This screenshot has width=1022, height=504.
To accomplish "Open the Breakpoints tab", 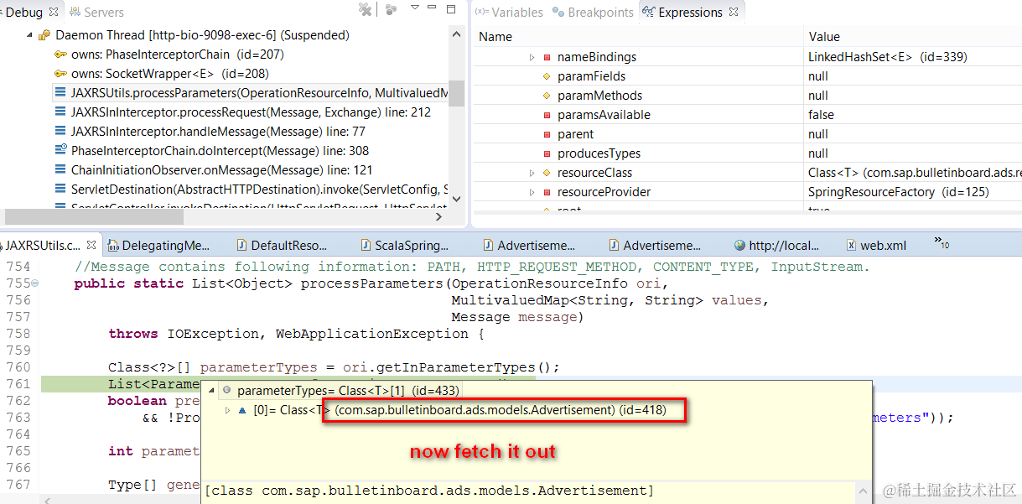I will pos(593,13).
